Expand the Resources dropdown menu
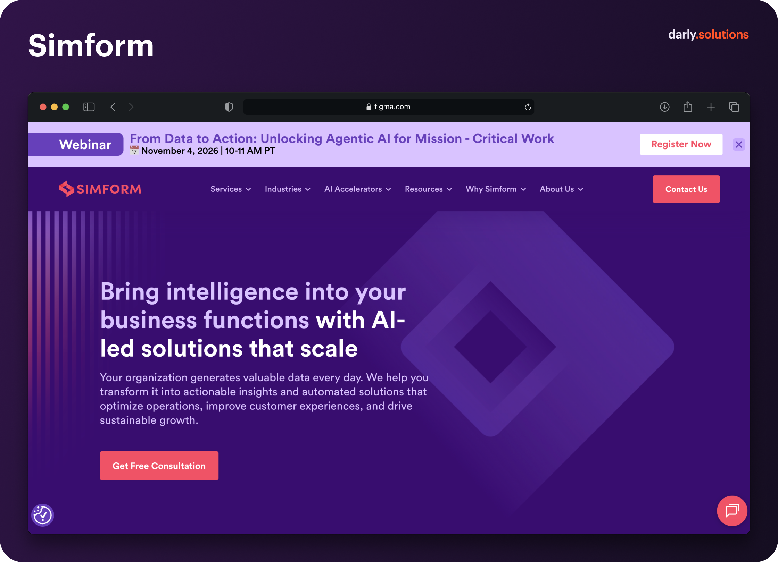 pyautogui.click(x=428, y=189)
